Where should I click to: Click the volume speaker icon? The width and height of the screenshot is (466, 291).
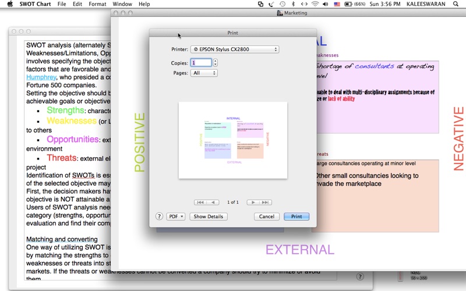point(326,4)
